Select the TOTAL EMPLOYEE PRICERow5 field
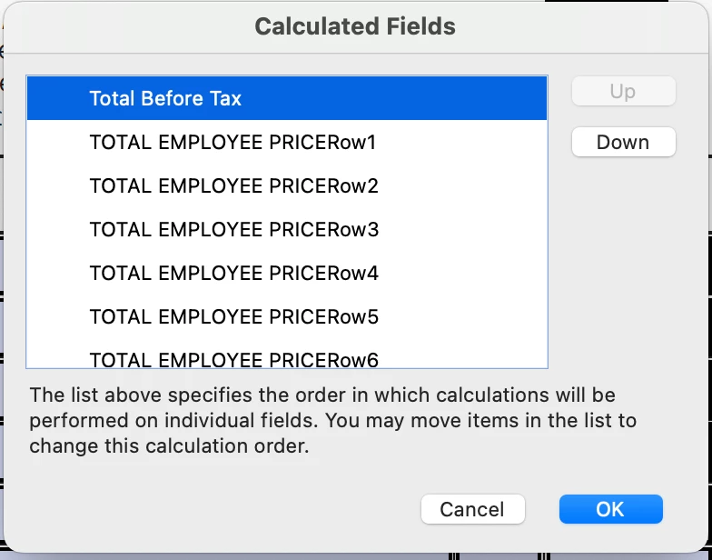Image resolution: width=712 pixels, height=560 pixels. pyautogui.click(x=233, y=317)
